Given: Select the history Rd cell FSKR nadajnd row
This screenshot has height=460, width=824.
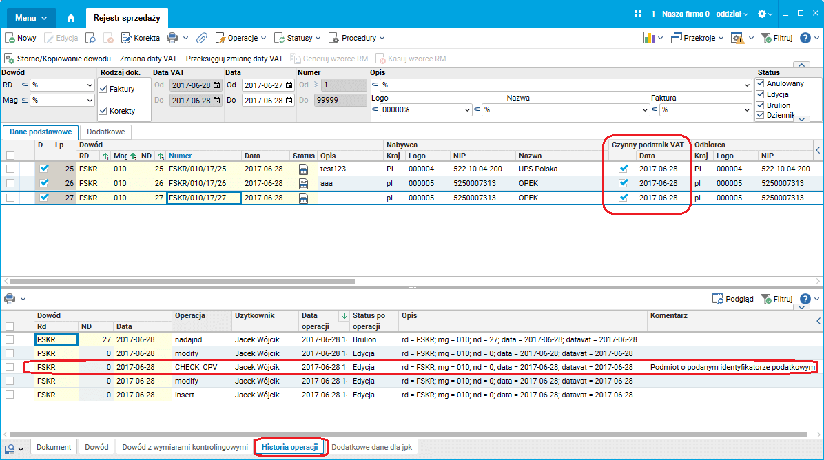Looking at the screenshot, I should (56, 339).
